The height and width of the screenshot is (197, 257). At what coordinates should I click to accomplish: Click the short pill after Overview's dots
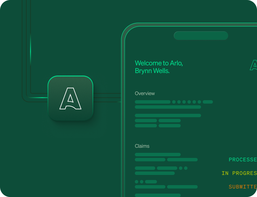point(208,102)
